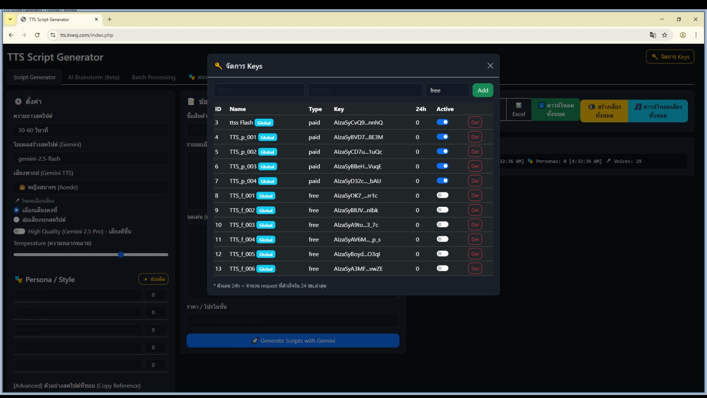
Task: Switch to AI Brainstorm (Beta) tab
Action: pos(94,77)
